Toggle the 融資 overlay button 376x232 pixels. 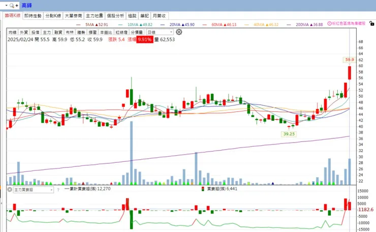(58, 32)
